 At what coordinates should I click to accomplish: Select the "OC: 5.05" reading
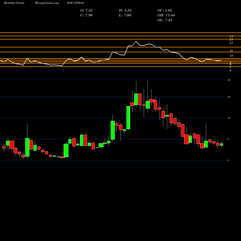(x=165, y=11)
